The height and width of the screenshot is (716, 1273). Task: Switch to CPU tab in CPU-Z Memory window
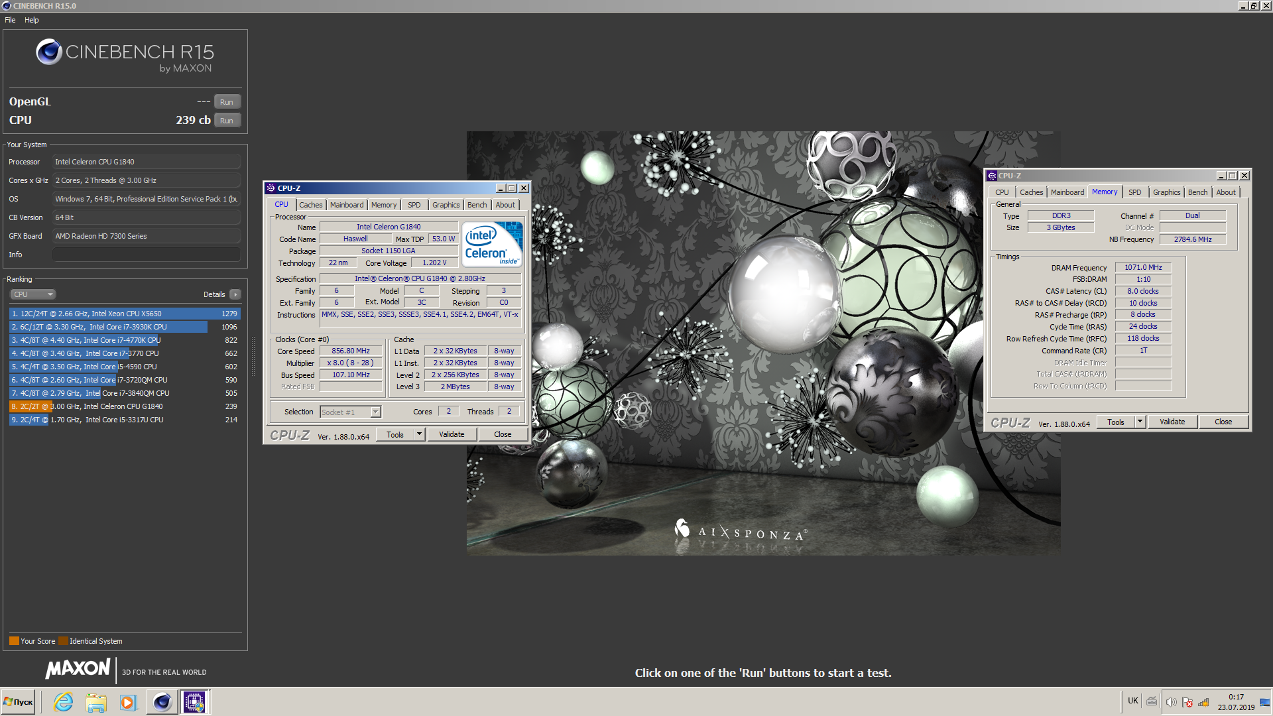(1002, 192)
